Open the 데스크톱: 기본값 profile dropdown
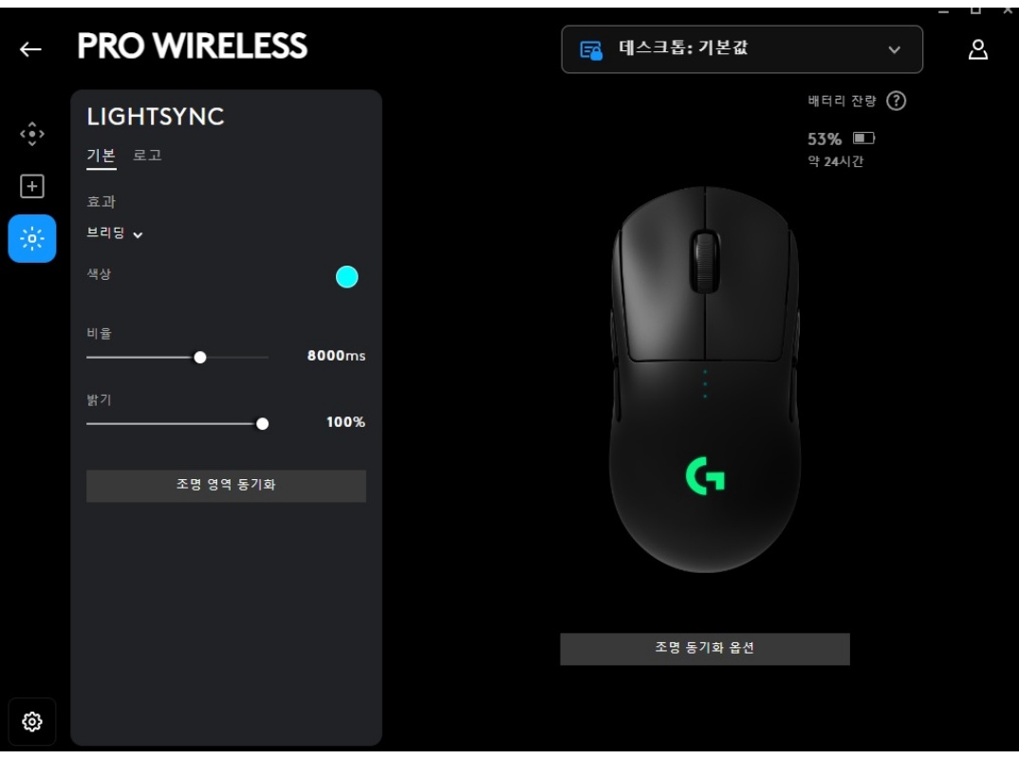 [742, 49]
